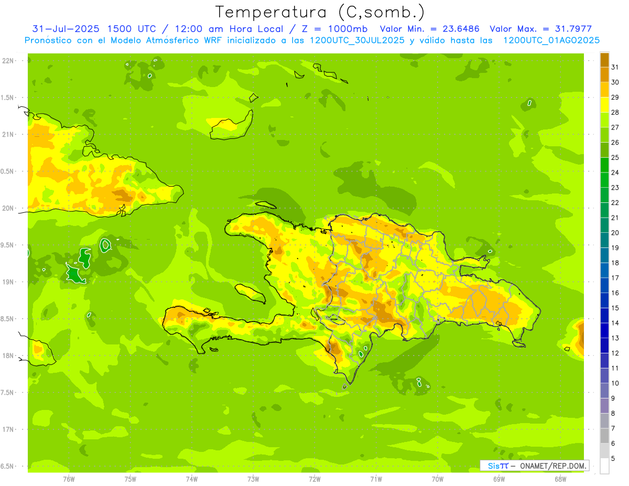
Task: Click the legend swatch between 26 and 27
Action: [x=604, y=135]
